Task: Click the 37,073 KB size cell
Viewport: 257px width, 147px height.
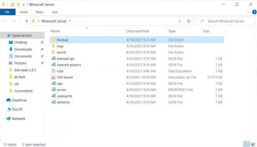Action: coord(215,77)
